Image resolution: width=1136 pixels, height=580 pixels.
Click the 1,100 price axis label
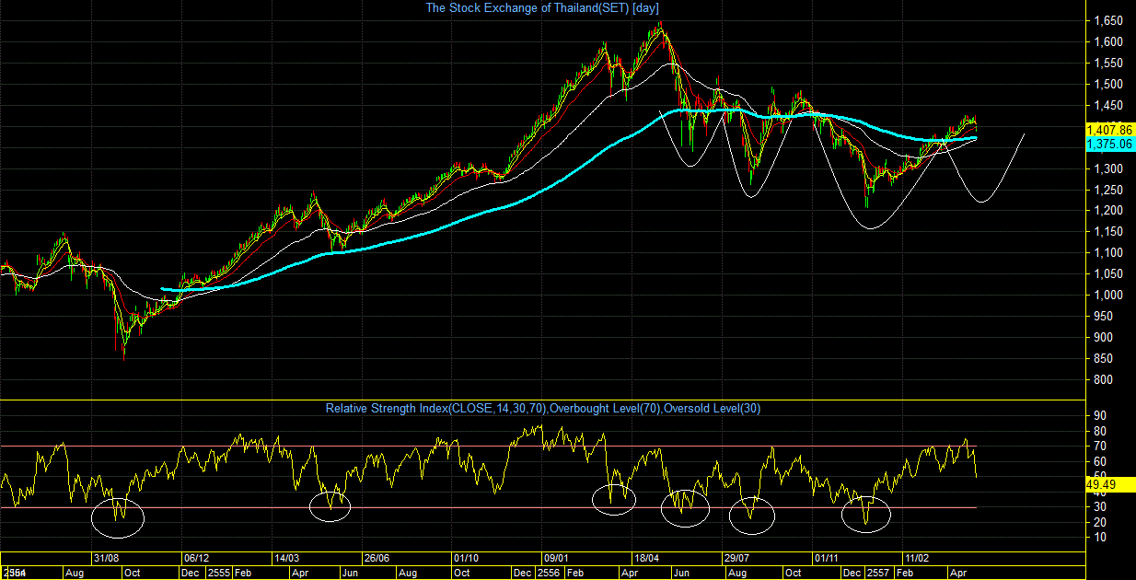(1107, 253)
